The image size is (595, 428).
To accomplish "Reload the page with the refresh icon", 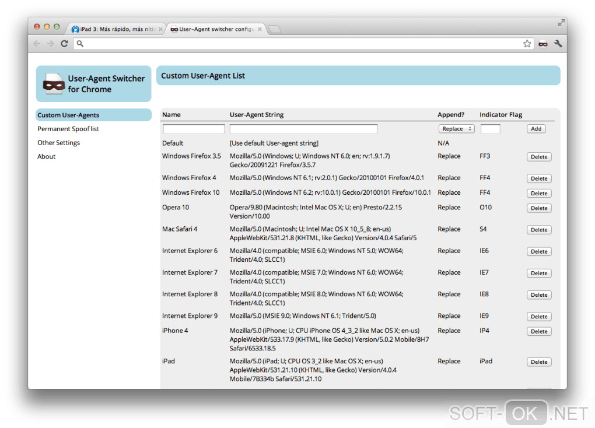I will pyautogui.click(x=65, y=44).
